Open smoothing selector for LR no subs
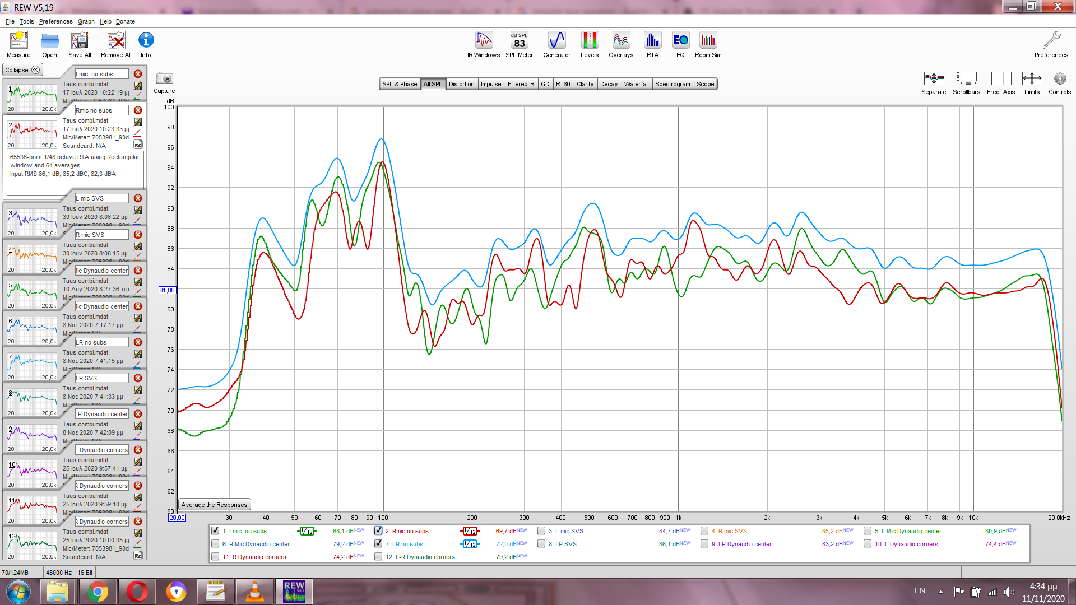This screenshot has height=605, width=1076. (x=470, y=544)
